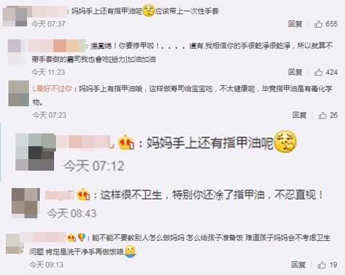Click thumbs-up on the 09:13 comment
The height and width of the screenshot is (275, 345).
[322, 265]
